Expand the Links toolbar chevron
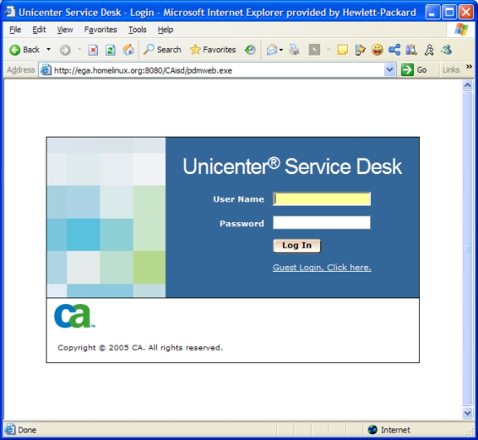 tap(469, 66)
